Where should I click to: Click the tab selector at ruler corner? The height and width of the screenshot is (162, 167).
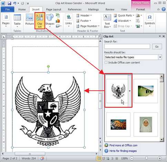coord(4,37)
